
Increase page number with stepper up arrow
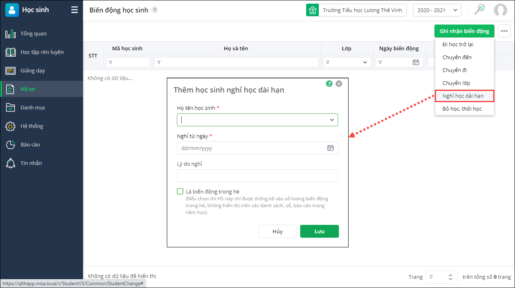coord(451,274)
